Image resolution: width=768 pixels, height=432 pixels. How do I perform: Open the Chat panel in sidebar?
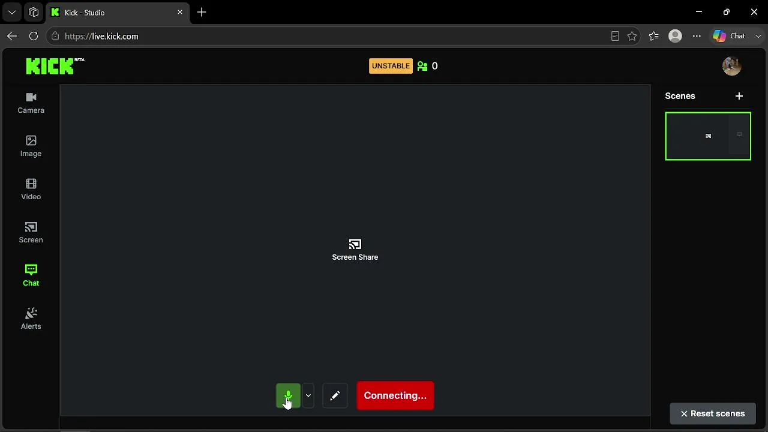click(31, 276)
